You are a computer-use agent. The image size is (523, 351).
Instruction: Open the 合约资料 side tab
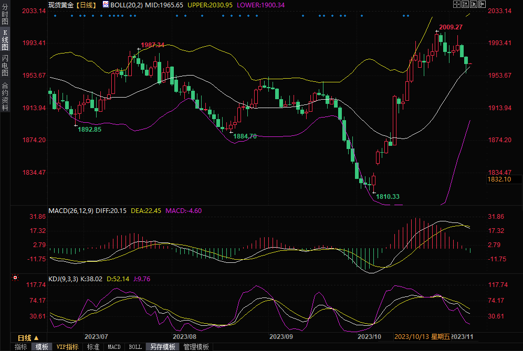coord(5,96)
